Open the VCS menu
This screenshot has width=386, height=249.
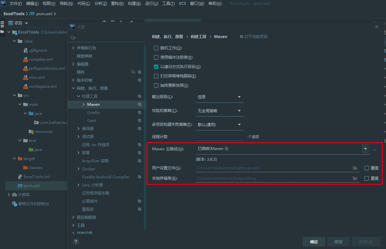pyautogui.click(x=182, y=4)
